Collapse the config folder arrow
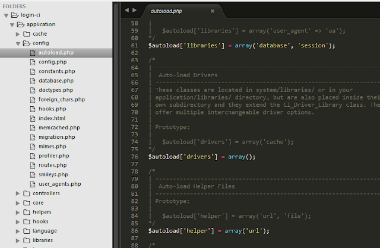Screen dimensions: 380x248 [18, 43]
